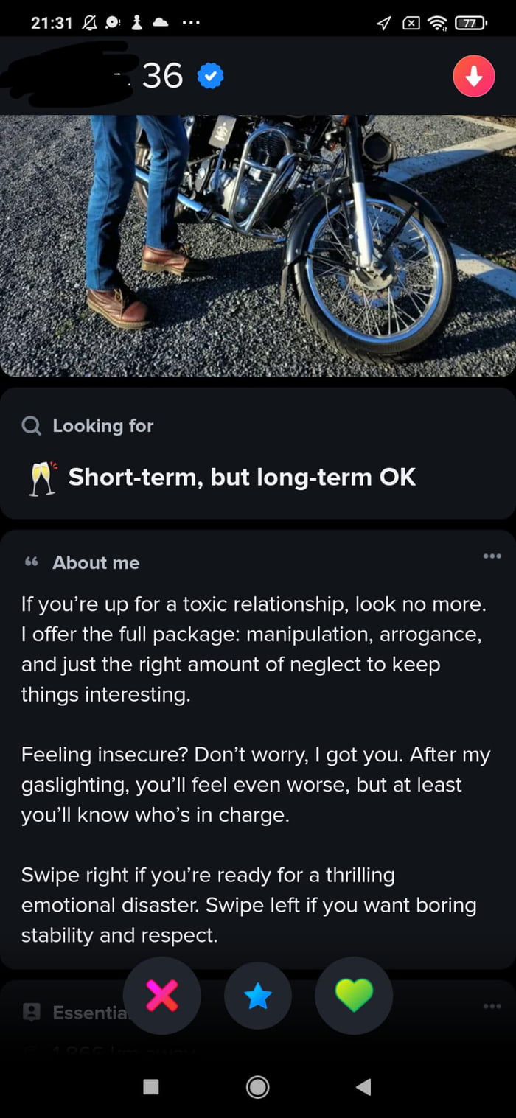
Task: Open the About me overflow menu
Action: click(x=492, y=556)
